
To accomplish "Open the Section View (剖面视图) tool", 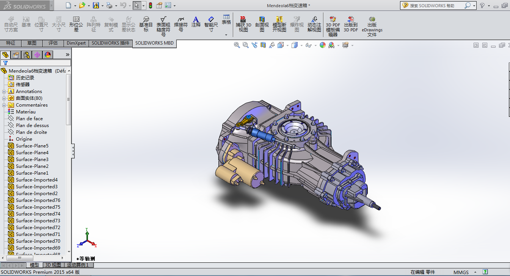I will pyautogui.click(x=262, y=23).
